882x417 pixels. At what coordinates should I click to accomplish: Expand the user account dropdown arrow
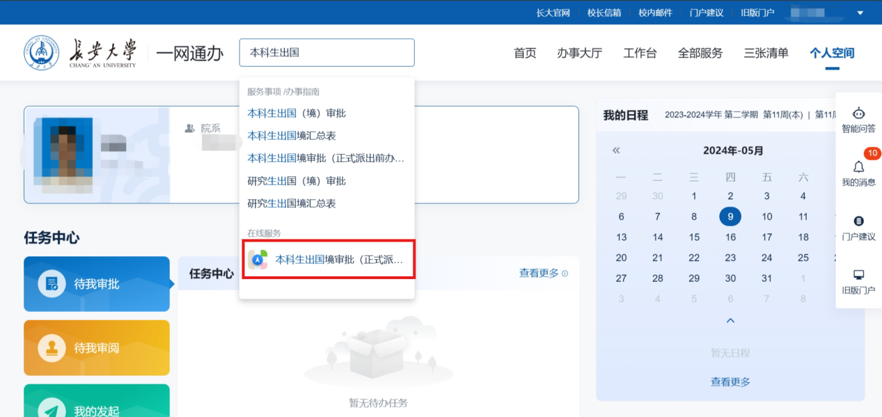click(x=860, y=13)
